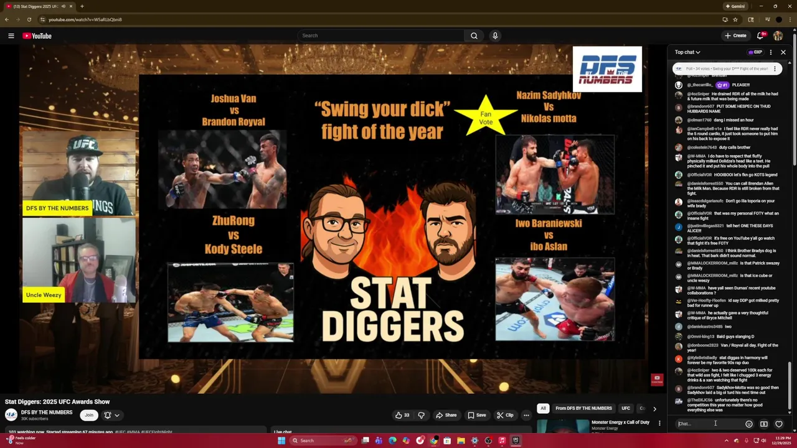The height and width of the screenshot is (448, 797).
Task: Select the UFC filter chip
Action: pyautogui.click(x=626, y=408)
